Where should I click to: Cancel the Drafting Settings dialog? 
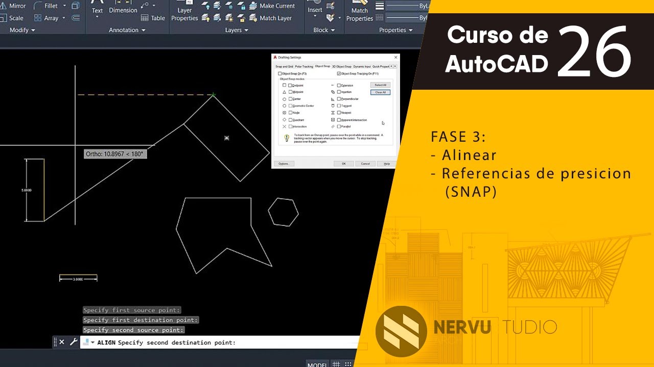coord(365,164)
